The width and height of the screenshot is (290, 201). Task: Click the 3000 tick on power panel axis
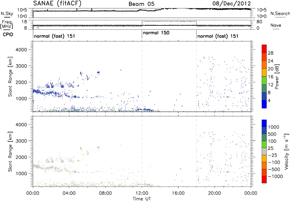tap(21, 66)
